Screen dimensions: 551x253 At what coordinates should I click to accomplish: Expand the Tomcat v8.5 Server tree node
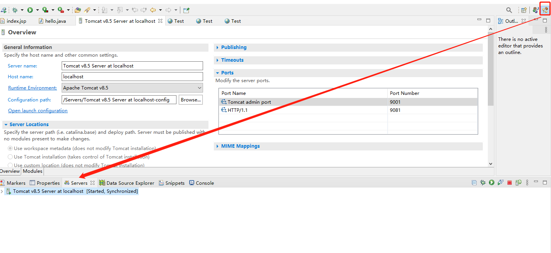(2, 191)
